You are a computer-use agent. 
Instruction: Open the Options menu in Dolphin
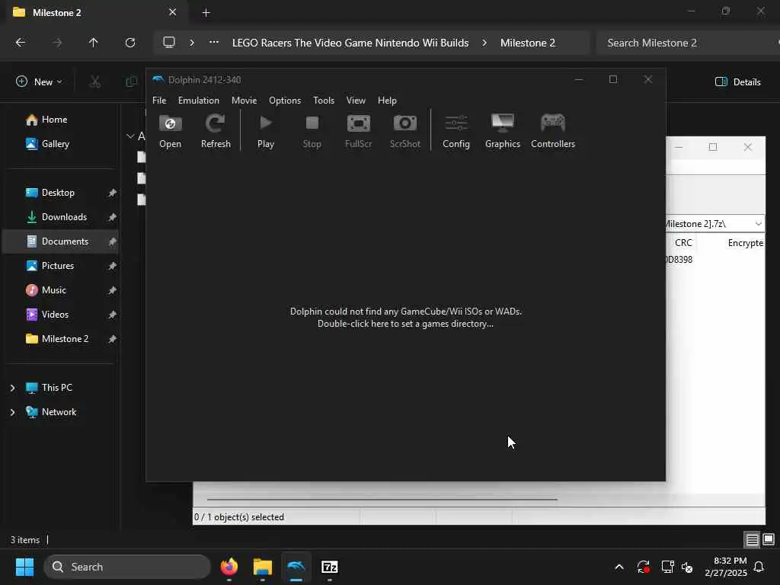coord(285,101)
